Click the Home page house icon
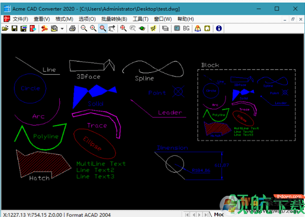 (x=207, y=29)
